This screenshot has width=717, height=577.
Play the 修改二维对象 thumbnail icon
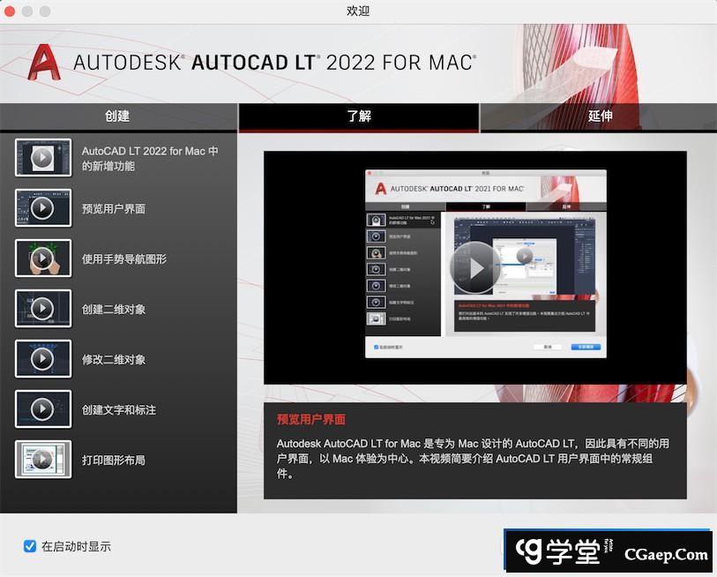(x=42, y=359)
